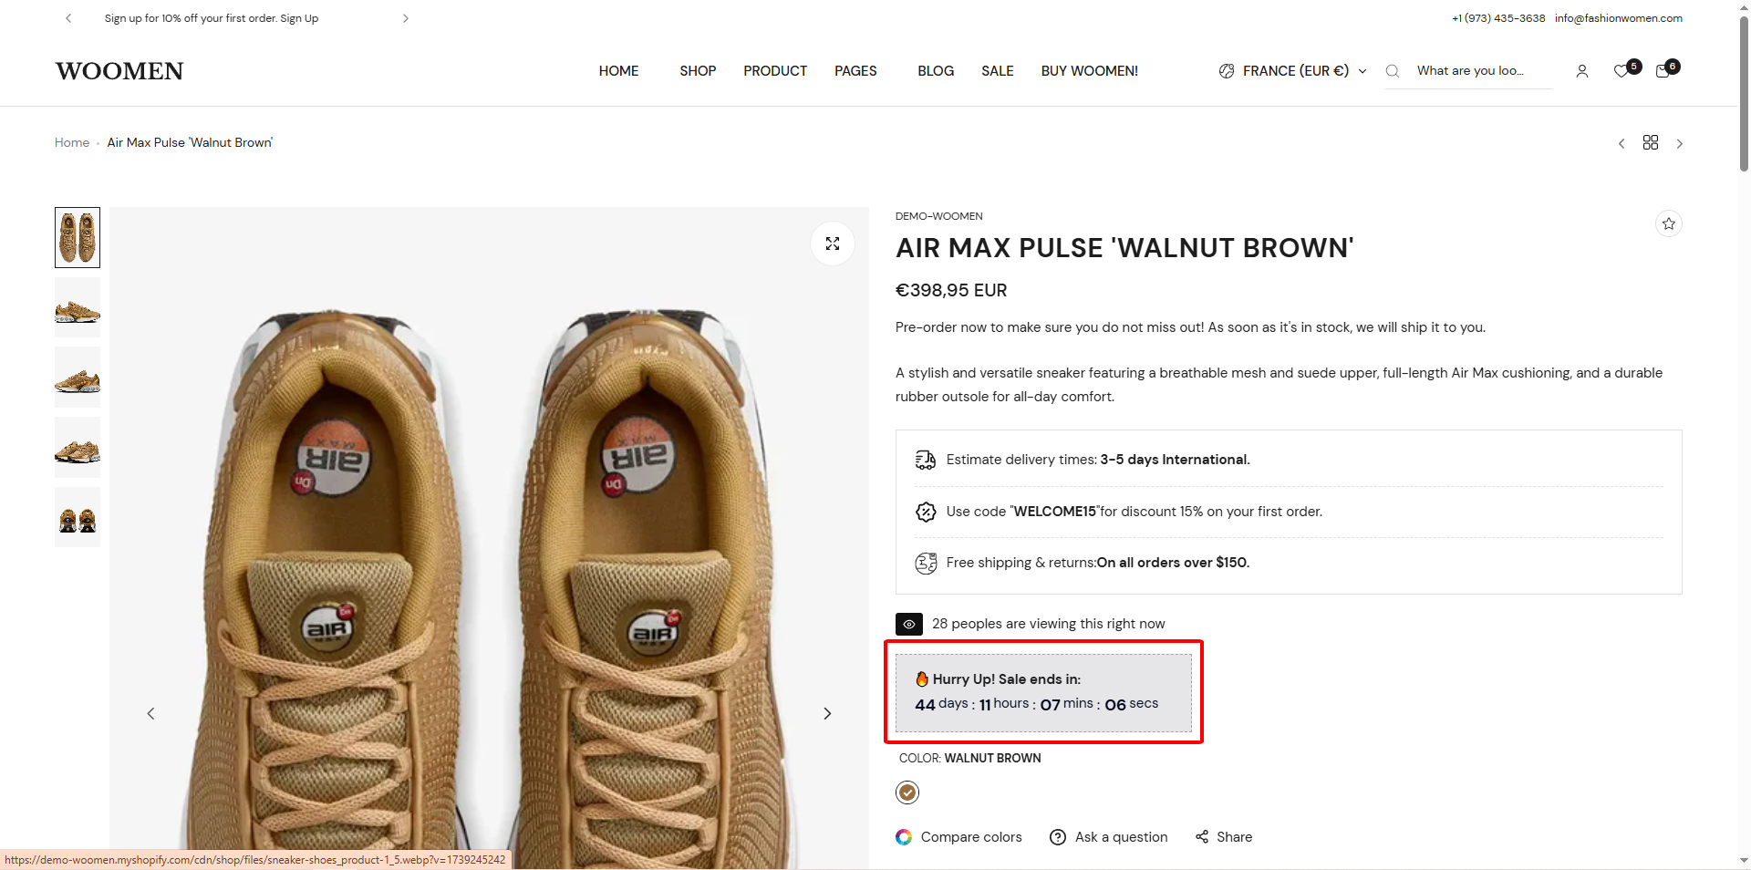Click the Home breadcrumb link
The image size is (1751, 870).
(72, 143)
